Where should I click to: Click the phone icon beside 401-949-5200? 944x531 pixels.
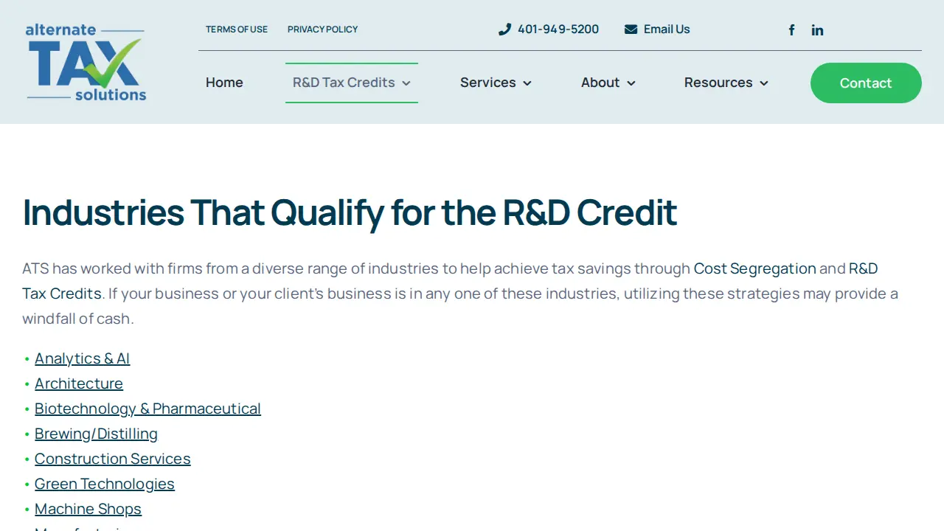pyautogui.click(x=504, y=29)
